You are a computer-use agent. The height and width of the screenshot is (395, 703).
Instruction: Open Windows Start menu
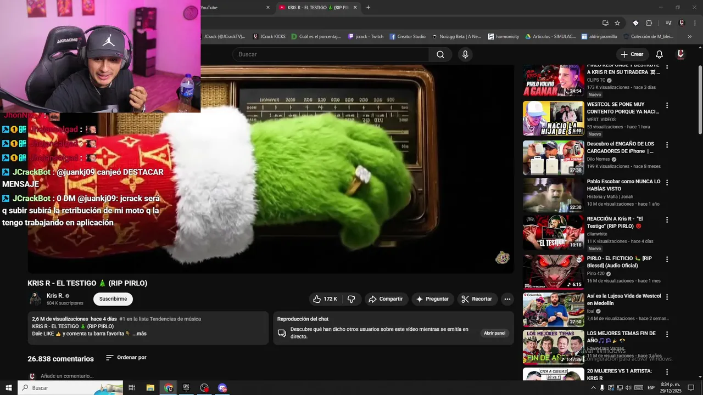coord(8,388)
